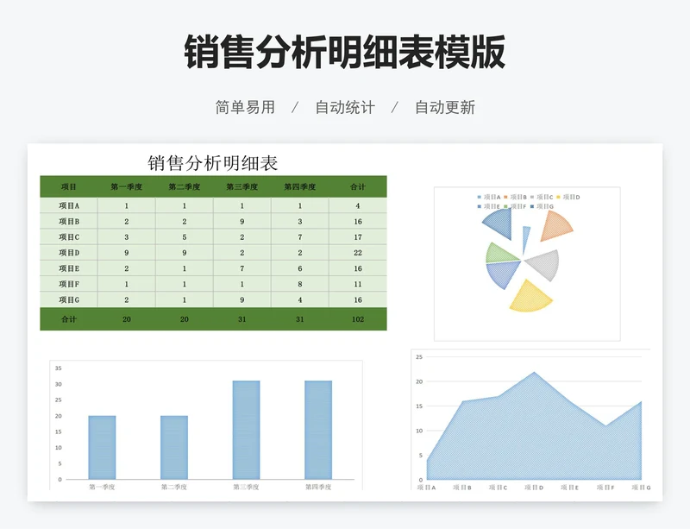Click 项目E third quarter cell 7
690x529 pixels.
(242, 268)
